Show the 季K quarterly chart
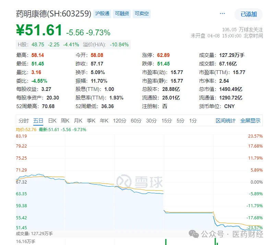 tap(91, 120)
